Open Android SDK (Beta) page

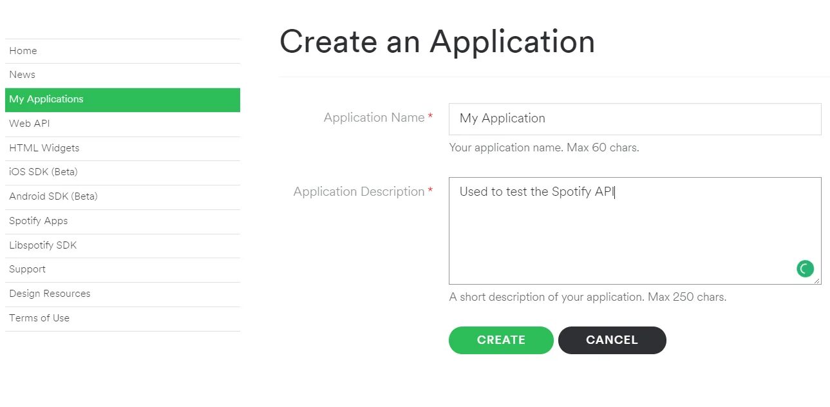(122, 197)
